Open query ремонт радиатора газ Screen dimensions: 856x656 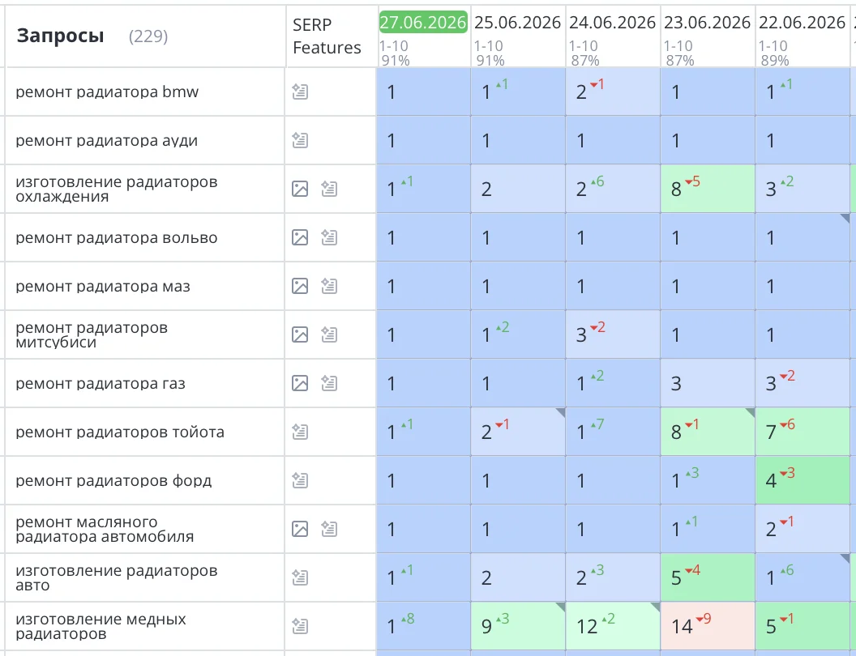101,383
